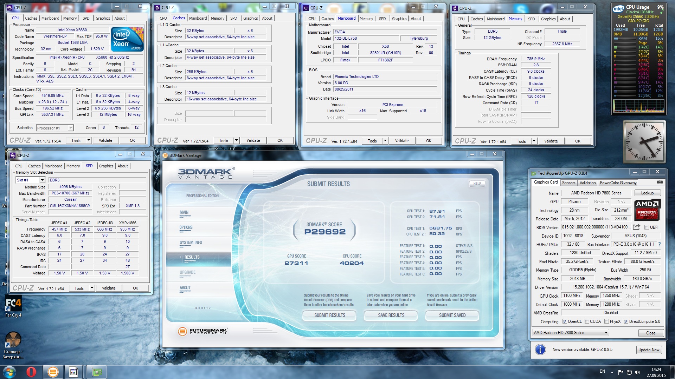Click the SAVE RESULTS button
The height and width of the screenshot is (379, 675).
click(391, 315)
